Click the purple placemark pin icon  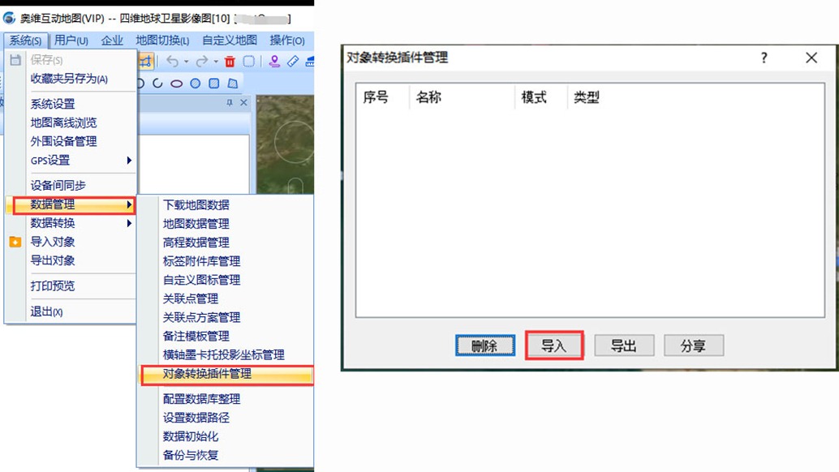(x=275, y=61)
